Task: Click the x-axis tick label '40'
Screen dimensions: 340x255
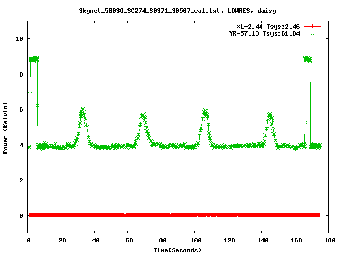Action: click(96, 240)
